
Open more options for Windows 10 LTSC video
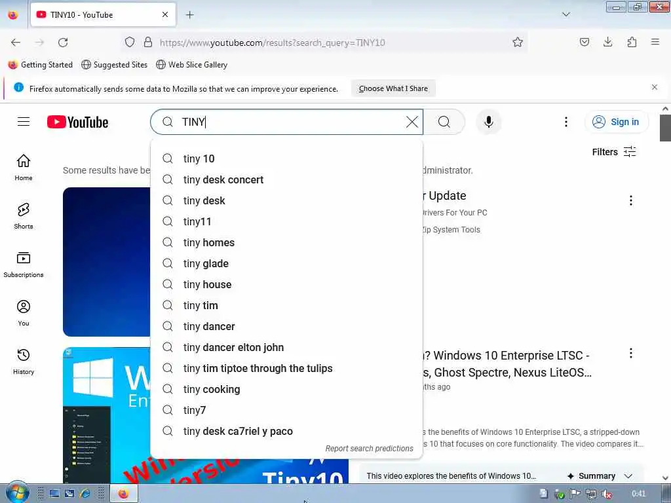631,353
